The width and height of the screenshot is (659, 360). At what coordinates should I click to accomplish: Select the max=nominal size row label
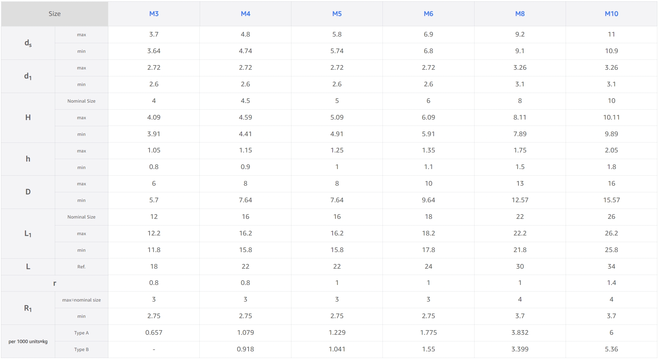coord(81,300)
